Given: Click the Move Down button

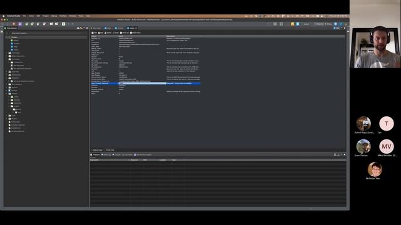Looking at the screenshot, I should click(x=135, y=32).
